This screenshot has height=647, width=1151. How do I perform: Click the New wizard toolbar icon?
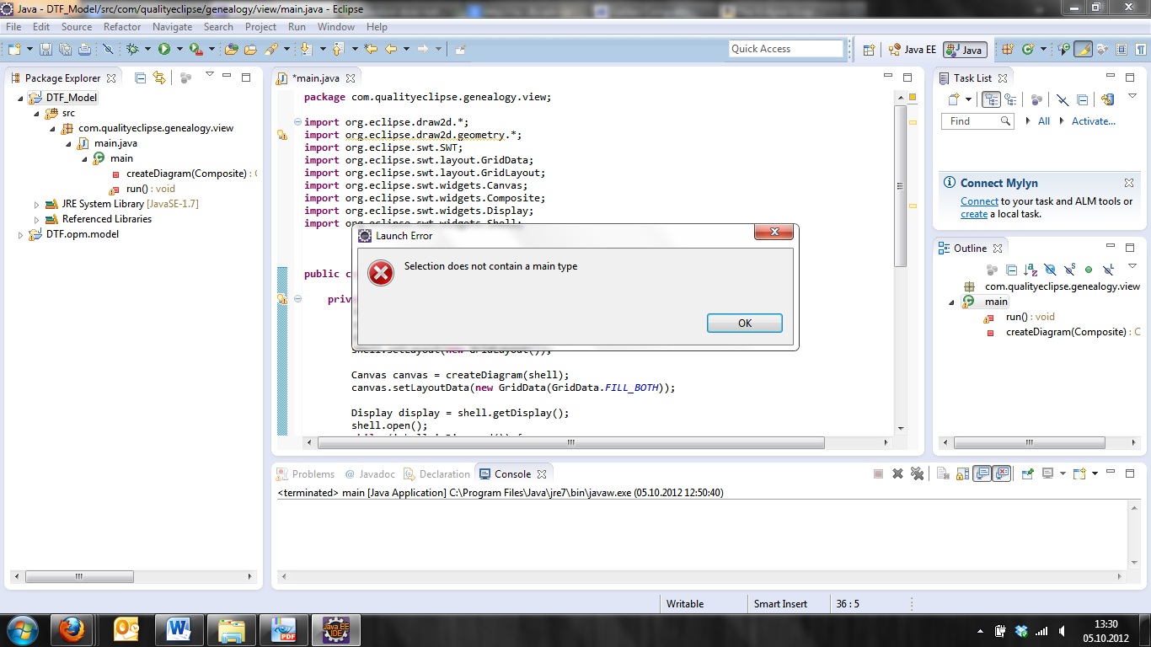point(14,49)
